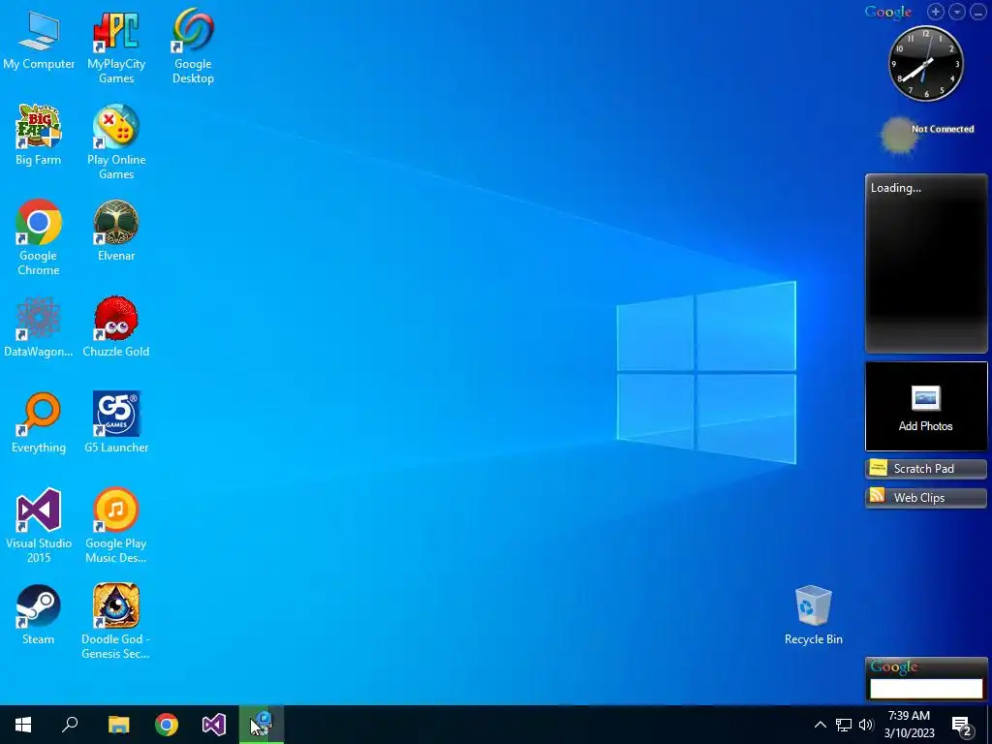Open the taskbar clock showing 7:39 AM

[x=909, y=725]
